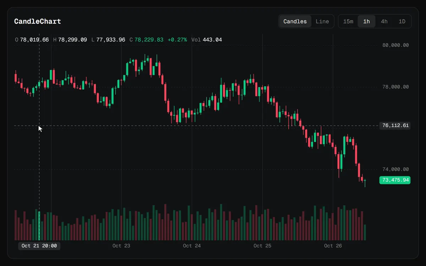Click the +0.27% change value
Image resolution: width=426 pixels, height=266 pixels.
point(177,40)
